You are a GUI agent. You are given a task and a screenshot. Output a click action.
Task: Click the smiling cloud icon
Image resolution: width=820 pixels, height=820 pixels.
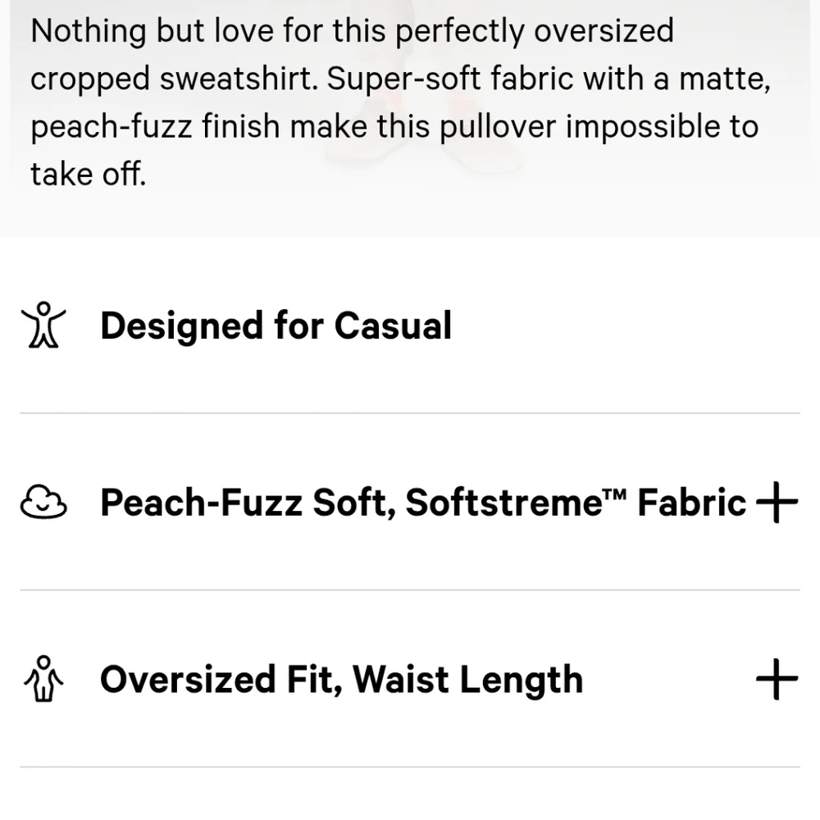pyautogui.click(x=44, y=503)
